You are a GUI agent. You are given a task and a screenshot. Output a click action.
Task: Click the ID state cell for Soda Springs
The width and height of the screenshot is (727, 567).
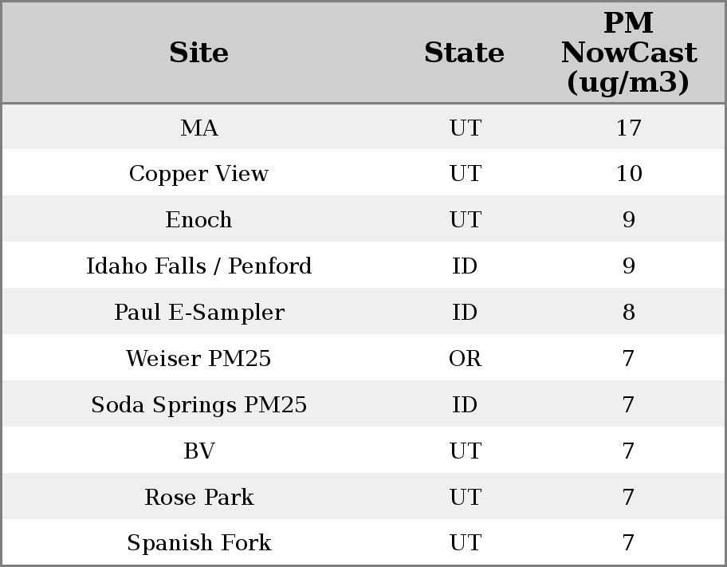tap(465, 405)
